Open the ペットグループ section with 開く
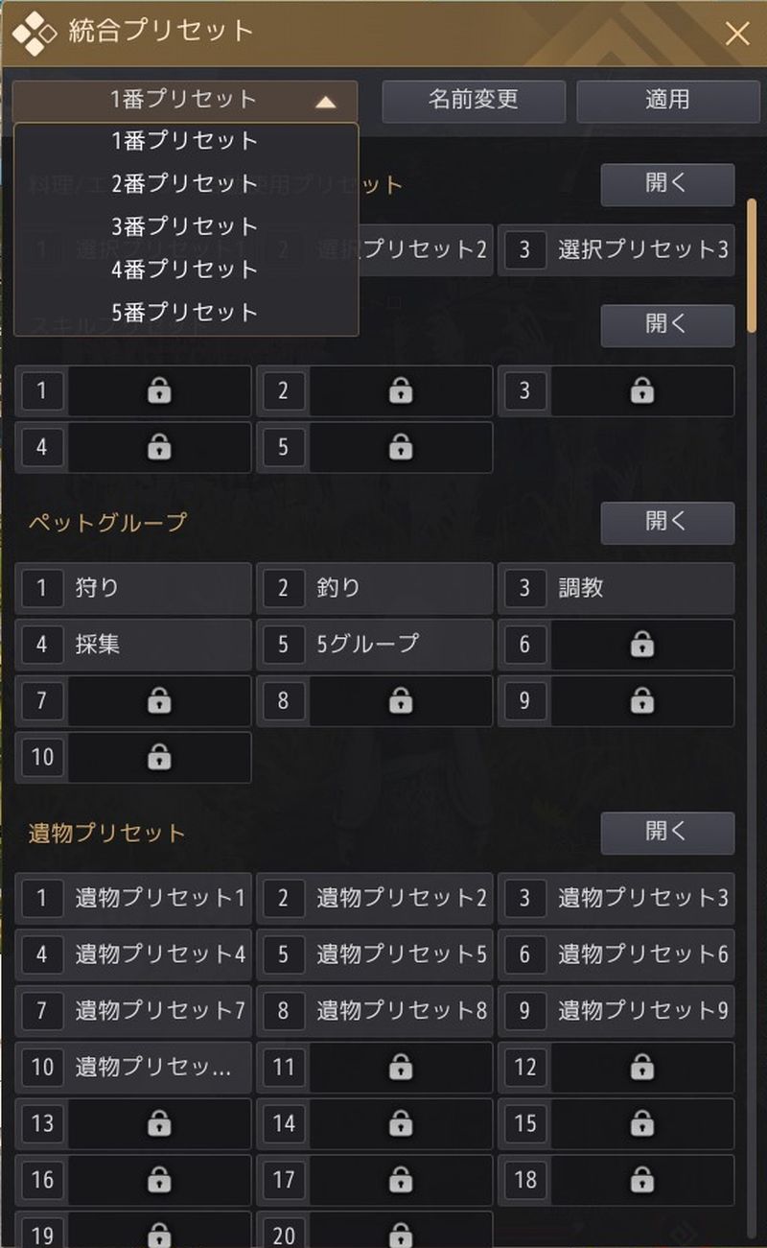The width and height of the screenshot is (767, 1248). [668, 523]
